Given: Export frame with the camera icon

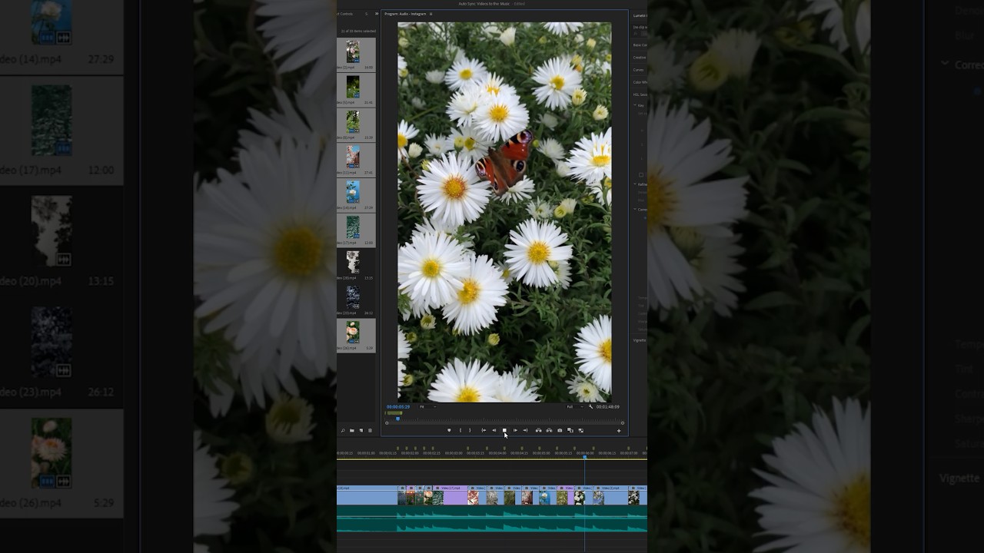Looking at the screenshot, I should point(560,430).
